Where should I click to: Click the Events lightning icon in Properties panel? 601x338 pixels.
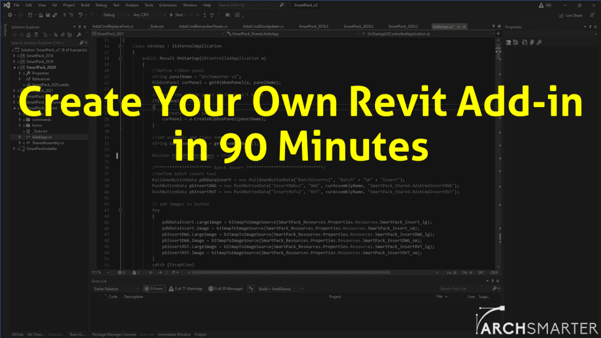[532, 42]
